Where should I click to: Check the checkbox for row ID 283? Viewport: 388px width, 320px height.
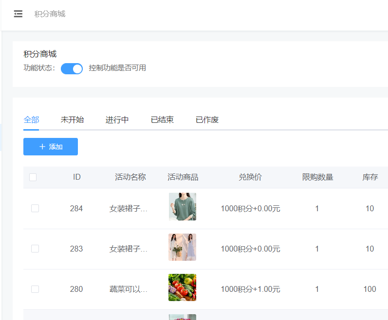click(35, 249)
